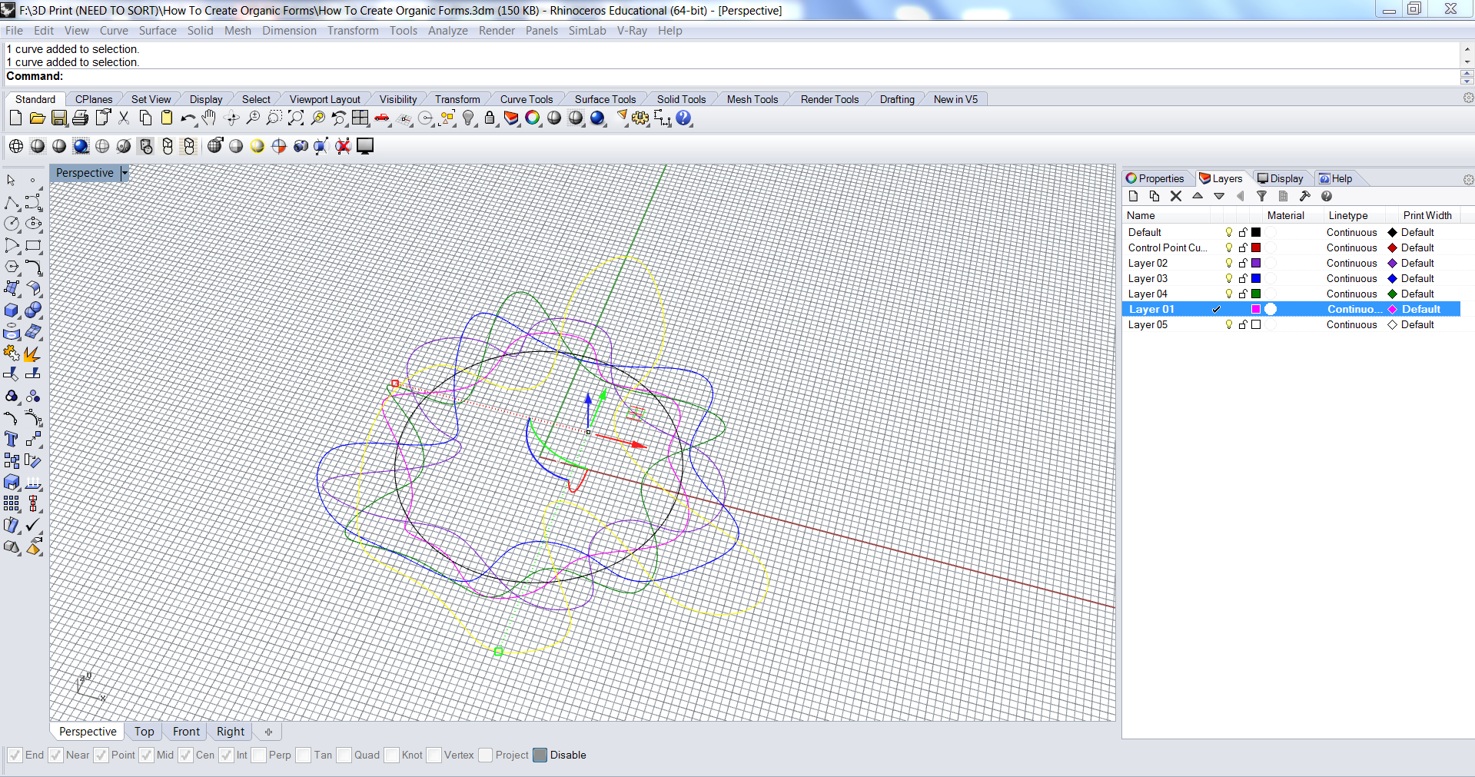Change Layer 01 magenta color swatch
The width and height of the screenshot is (1475, 777).
coord(1256,309)
